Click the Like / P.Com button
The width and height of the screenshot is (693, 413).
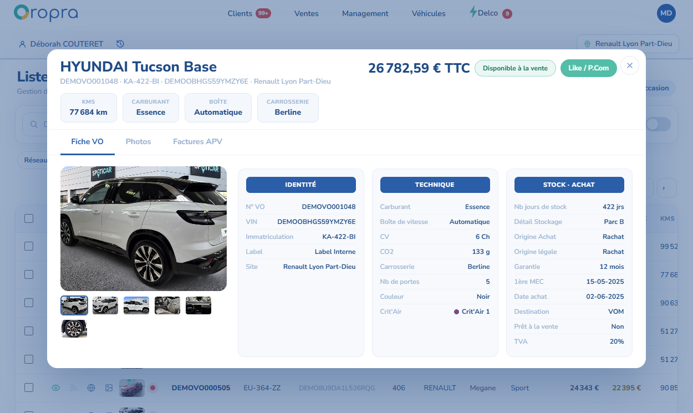click(589, 68)
